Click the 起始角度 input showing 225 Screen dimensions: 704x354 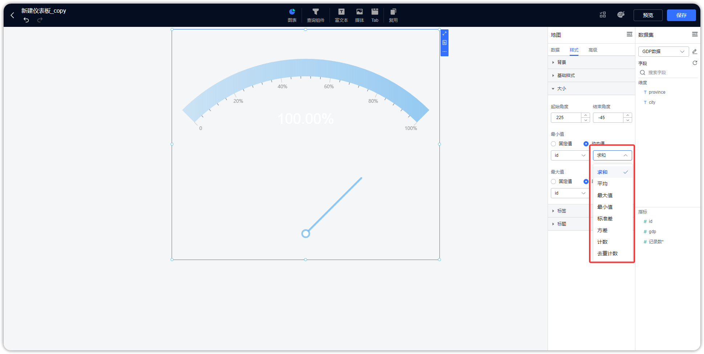tap(566, 118)
